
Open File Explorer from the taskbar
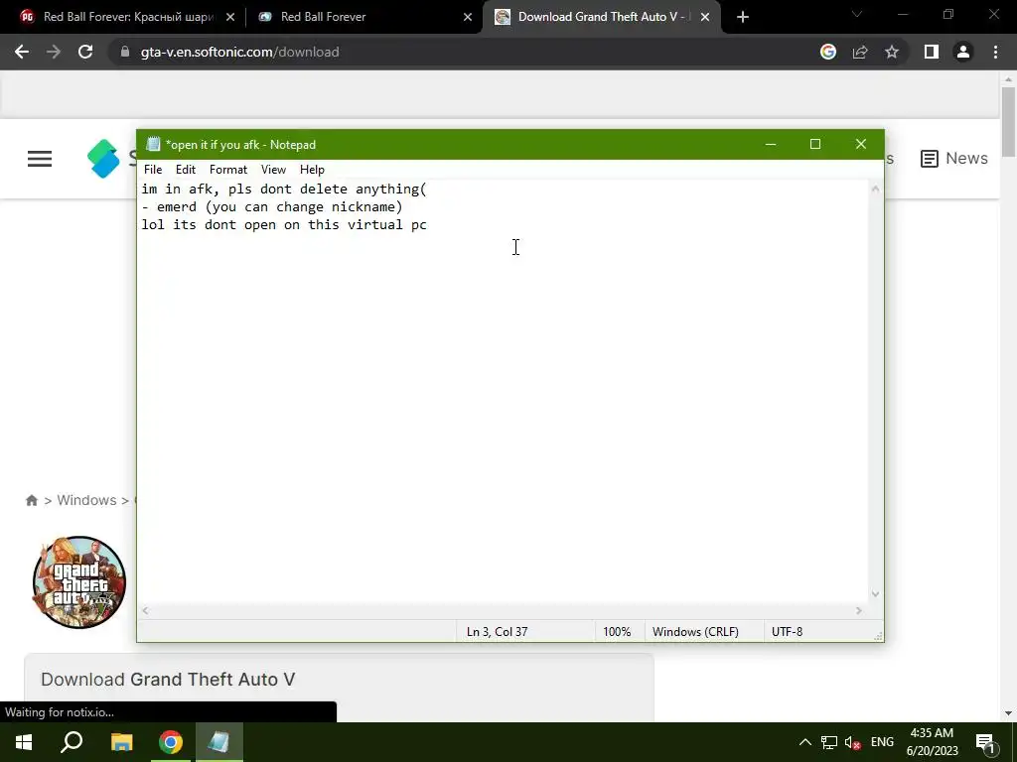coord(121,742)
